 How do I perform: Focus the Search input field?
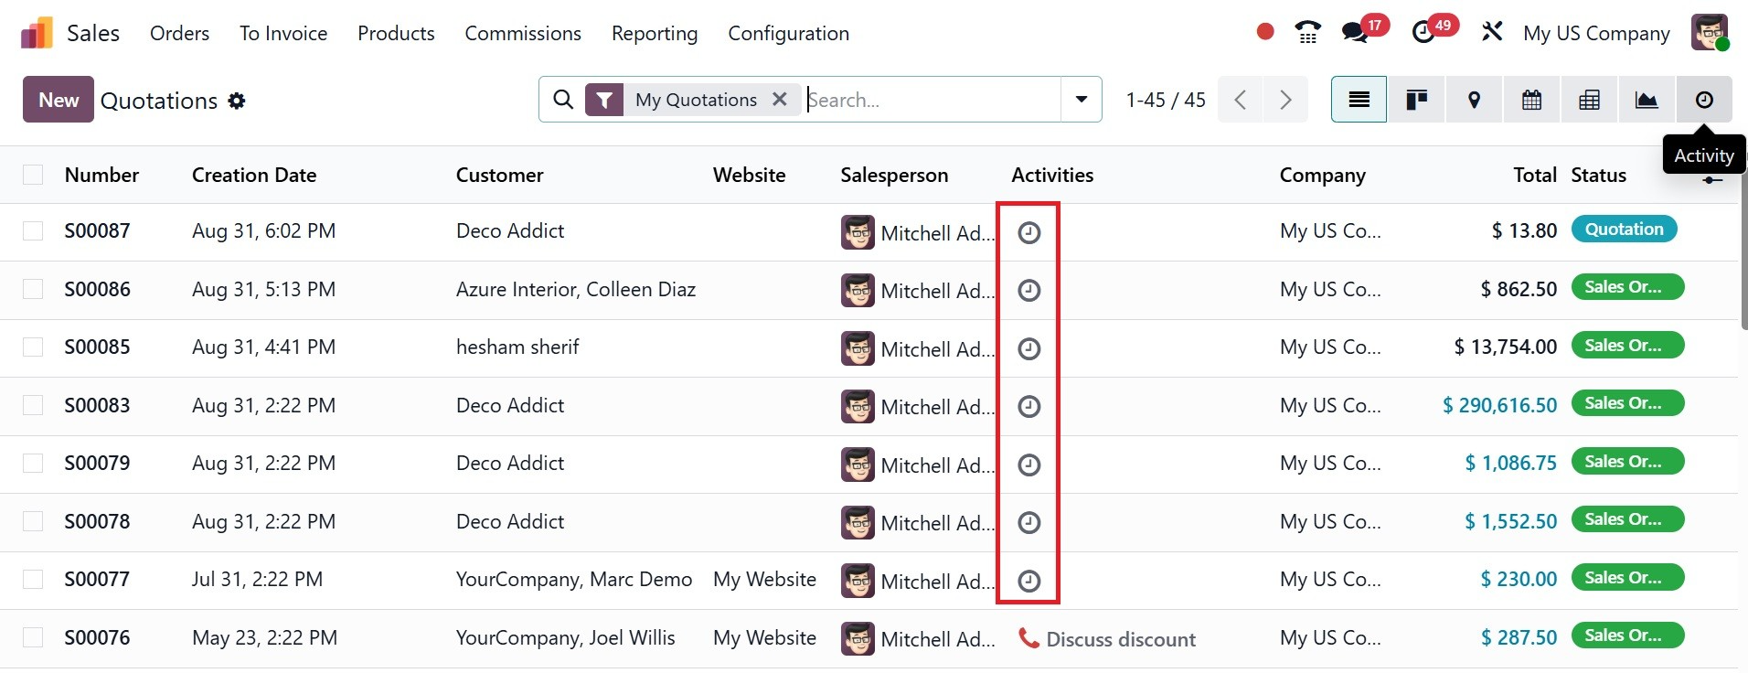tap(931, 100)
